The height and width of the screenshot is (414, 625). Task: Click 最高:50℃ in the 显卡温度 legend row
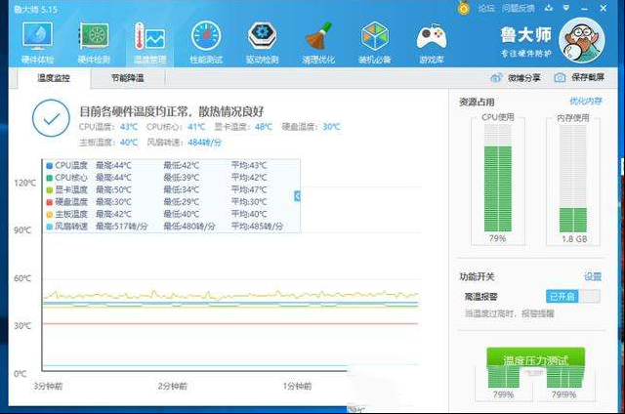(113, 190)
